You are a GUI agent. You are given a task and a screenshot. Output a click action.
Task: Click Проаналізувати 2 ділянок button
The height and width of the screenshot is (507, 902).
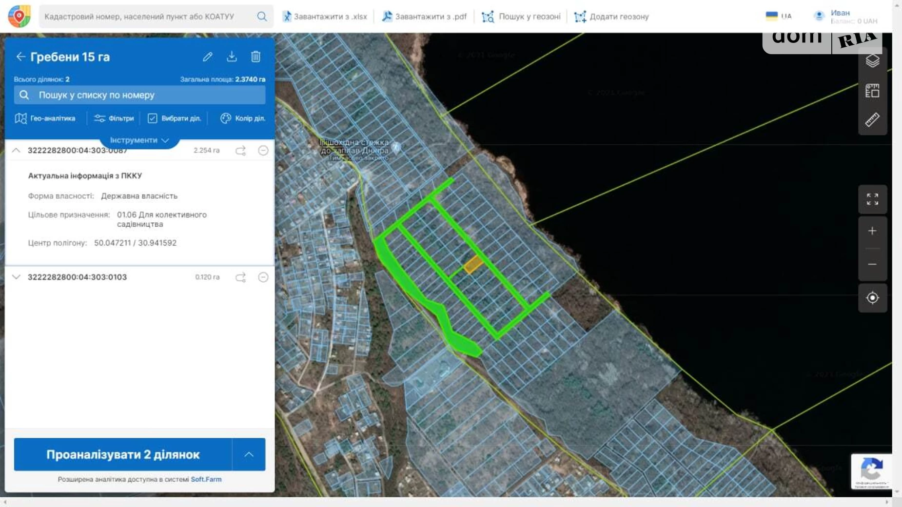pos(123,454)
